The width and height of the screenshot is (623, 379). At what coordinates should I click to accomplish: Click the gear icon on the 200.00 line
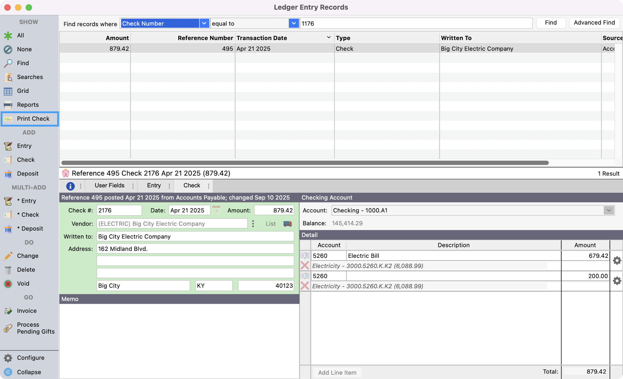pyautogui.click(x=617, y=280)
